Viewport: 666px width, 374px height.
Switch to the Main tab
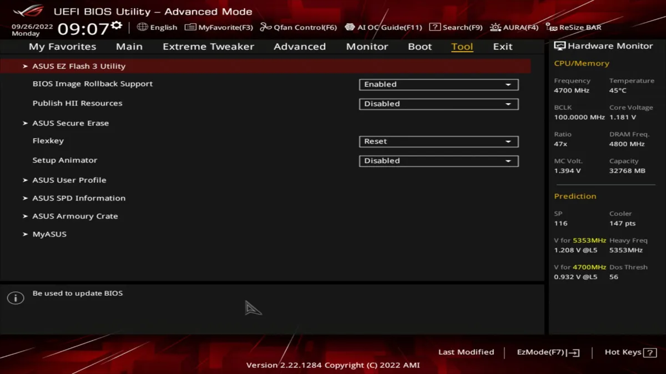(129, 47)
